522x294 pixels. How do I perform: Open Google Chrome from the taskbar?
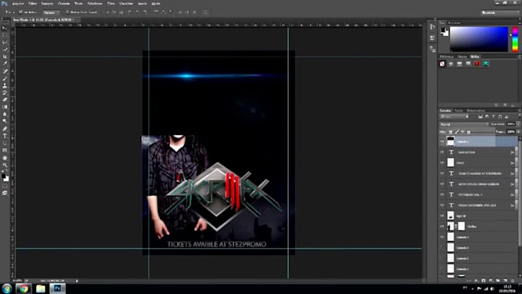coord(23,289)
